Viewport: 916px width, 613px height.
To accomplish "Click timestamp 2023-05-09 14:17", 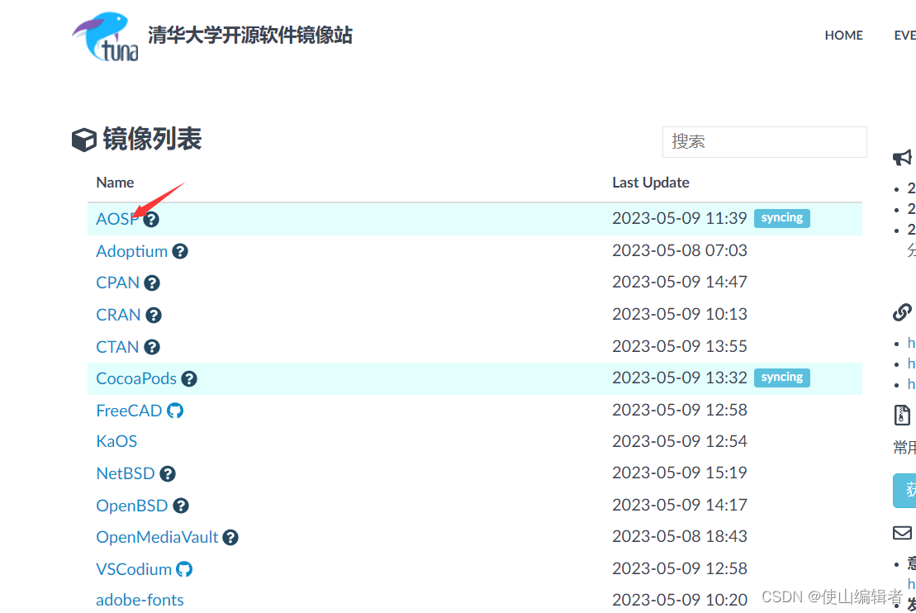I will point(680,504).
